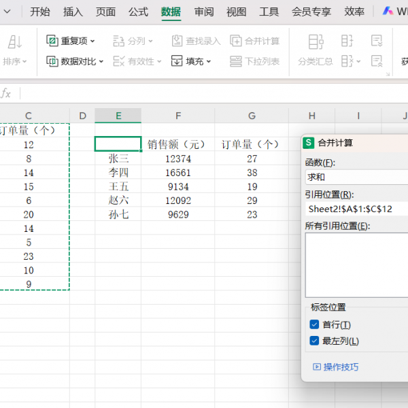The image size is (408, 408).
Task: Open the 操作技巧 tips link
Action: point(341,367)
